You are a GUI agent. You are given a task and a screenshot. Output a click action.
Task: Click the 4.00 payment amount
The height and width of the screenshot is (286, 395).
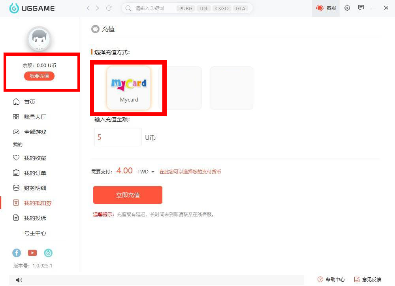point(124,171)
